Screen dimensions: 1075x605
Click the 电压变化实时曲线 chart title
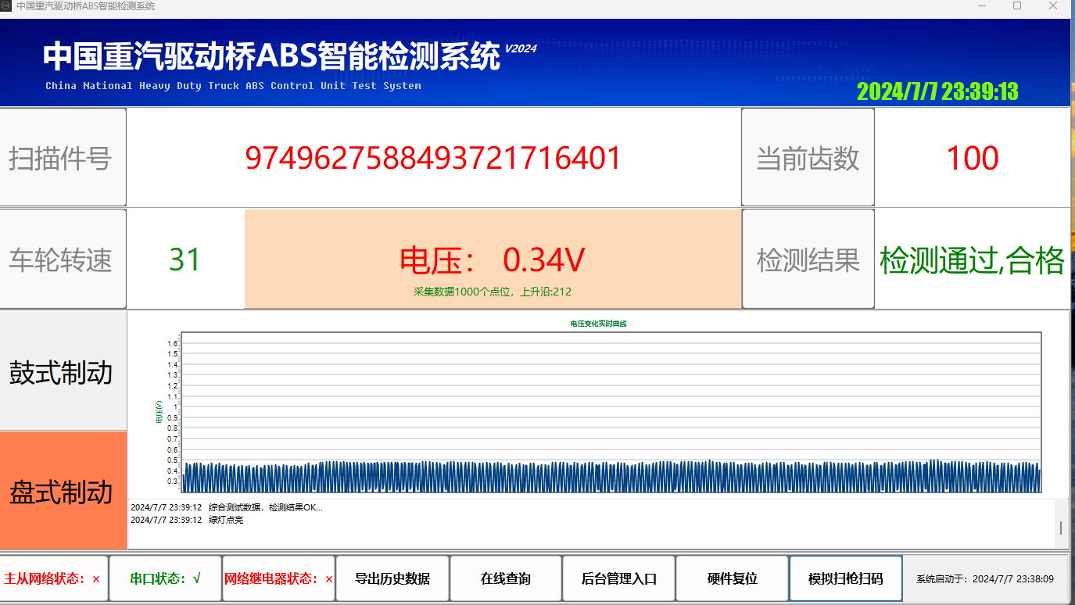[598, 324]
